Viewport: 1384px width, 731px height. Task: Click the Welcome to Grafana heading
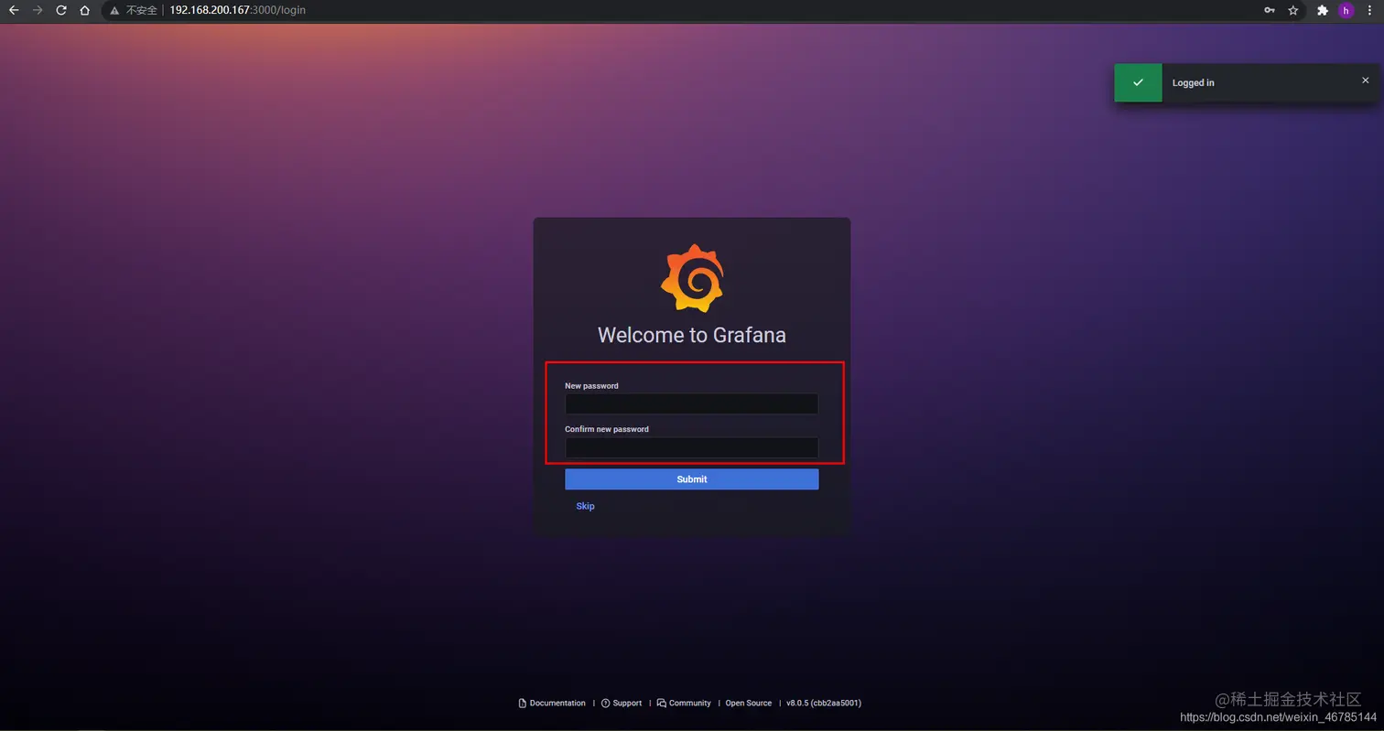click(692, 335)
